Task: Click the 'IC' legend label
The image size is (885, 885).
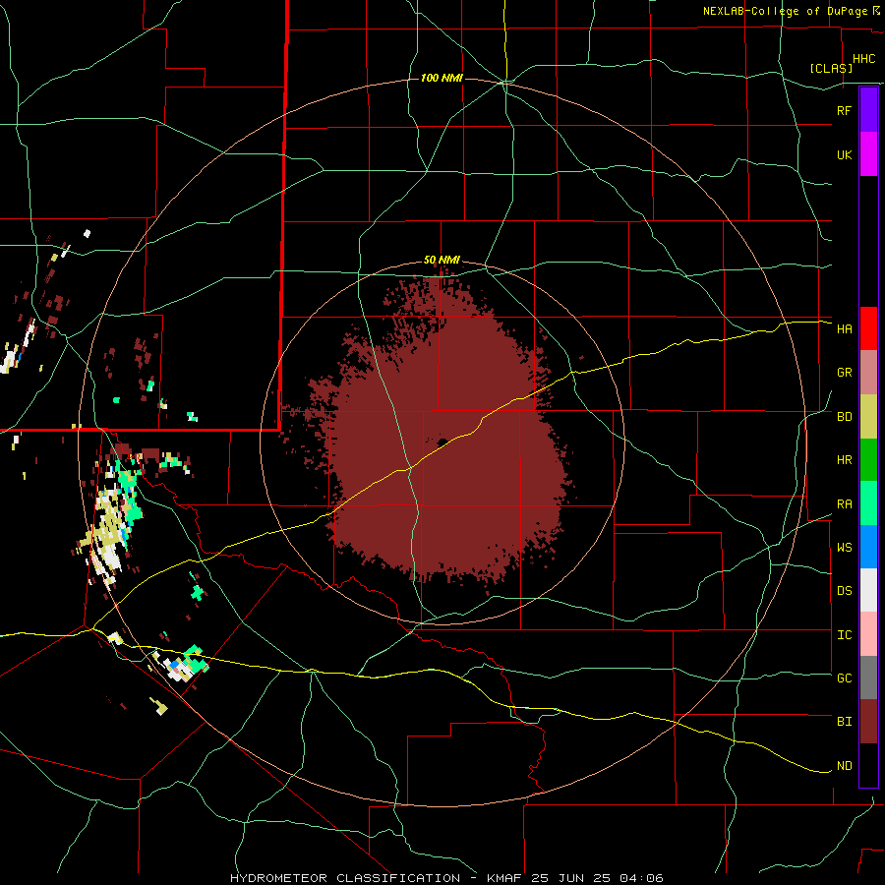Action: click(844, 635)
